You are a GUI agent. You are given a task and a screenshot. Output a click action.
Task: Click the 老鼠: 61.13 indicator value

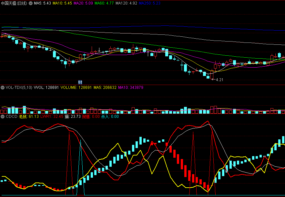29,117
